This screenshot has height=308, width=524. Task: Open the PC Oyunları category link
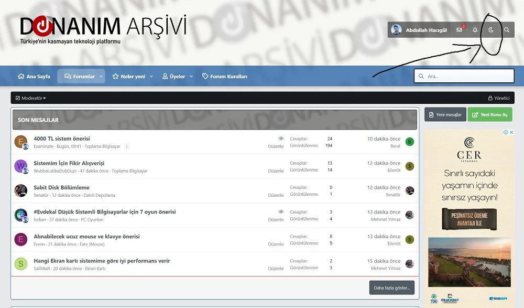coord(92,220)
